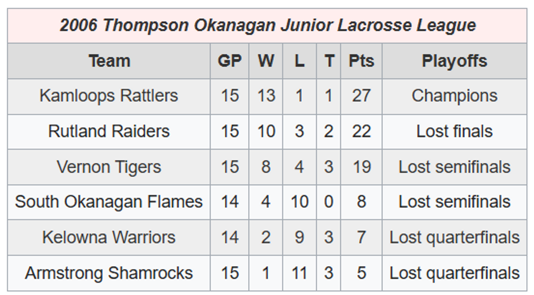Click the Pts column header
The width and height of the screenshot is (534, 295).
pos(361,61)
